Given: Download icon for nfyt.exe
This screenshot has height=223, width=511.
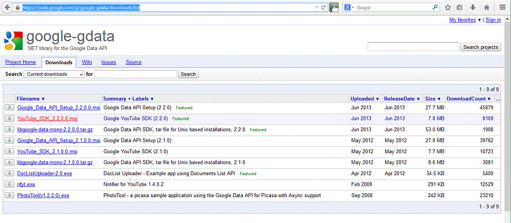Looking at the screenshot, I should coord(9,185).
